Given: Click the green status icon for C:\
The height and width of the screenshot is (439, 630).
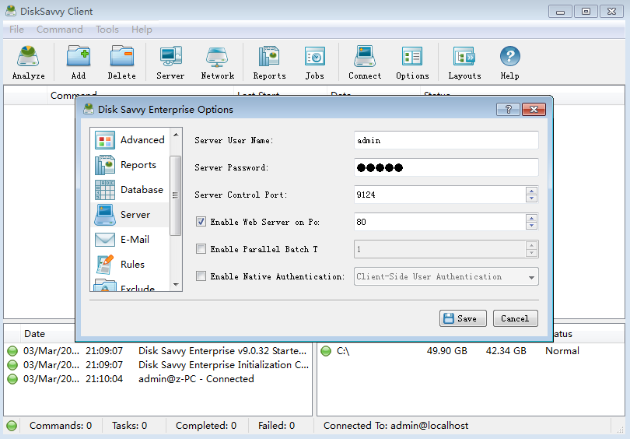Looking at the screenshot, I should (326, 351).
